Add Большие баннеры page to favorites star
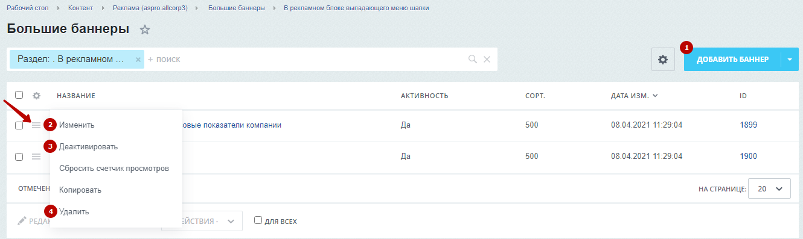 145,29
